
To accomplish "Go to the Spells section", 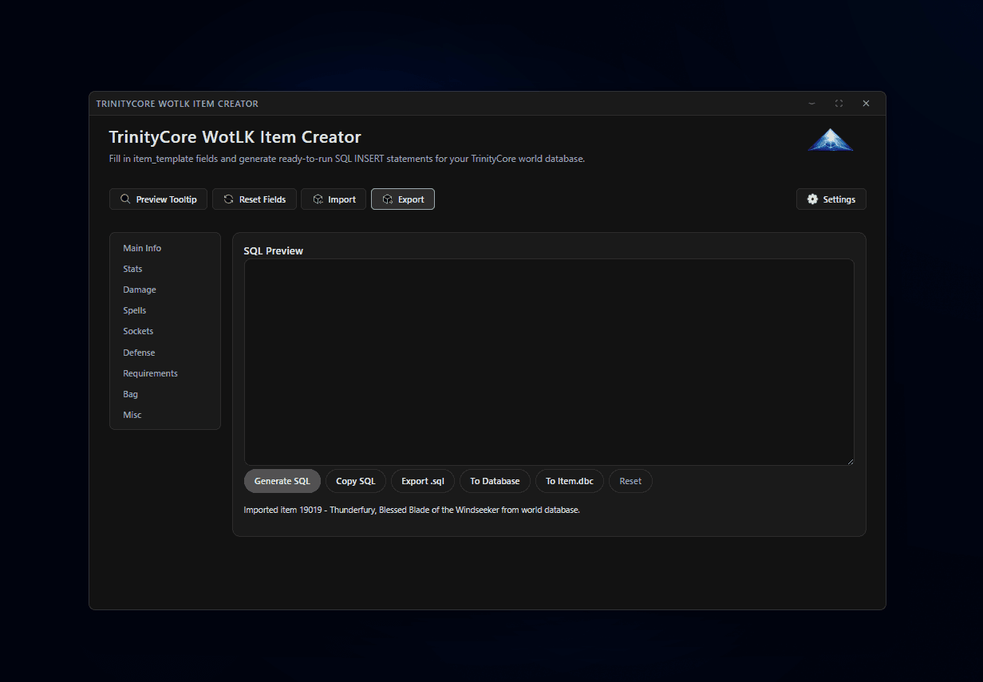I will point(135,310).
